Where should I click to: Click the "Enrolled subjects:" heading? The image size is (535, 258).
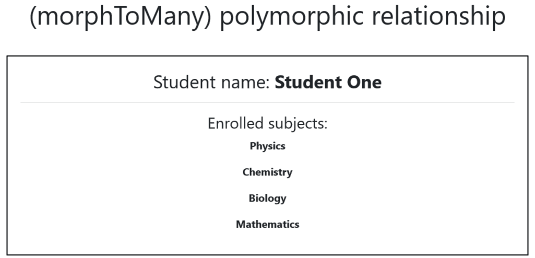pyautogui.click(x=267, y=124)
